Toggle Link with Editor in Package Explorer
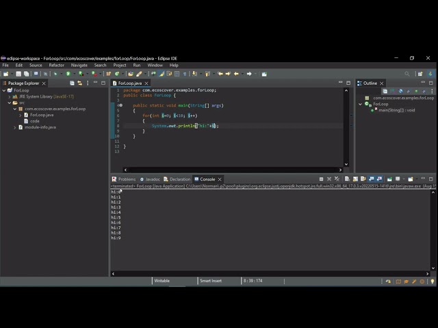This screenshot has width=438, height=328. click(x=79, y=83)
